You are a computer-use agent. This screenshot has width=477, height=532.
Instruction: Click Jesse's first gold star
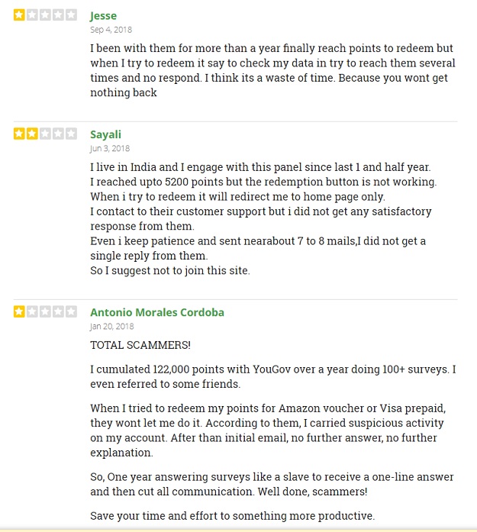(19, 15)
